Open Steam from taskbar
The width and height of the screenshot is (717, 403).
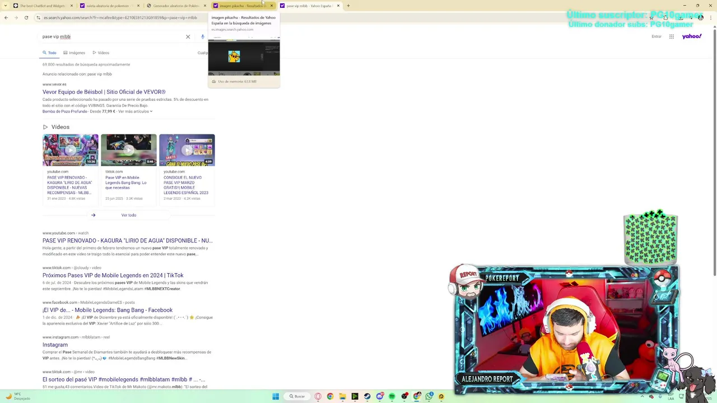point(367,396)
